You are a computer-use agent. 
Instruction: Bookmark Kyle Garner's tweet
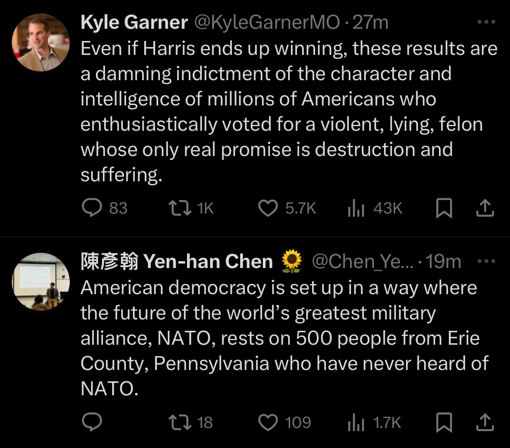coord(444,208)
